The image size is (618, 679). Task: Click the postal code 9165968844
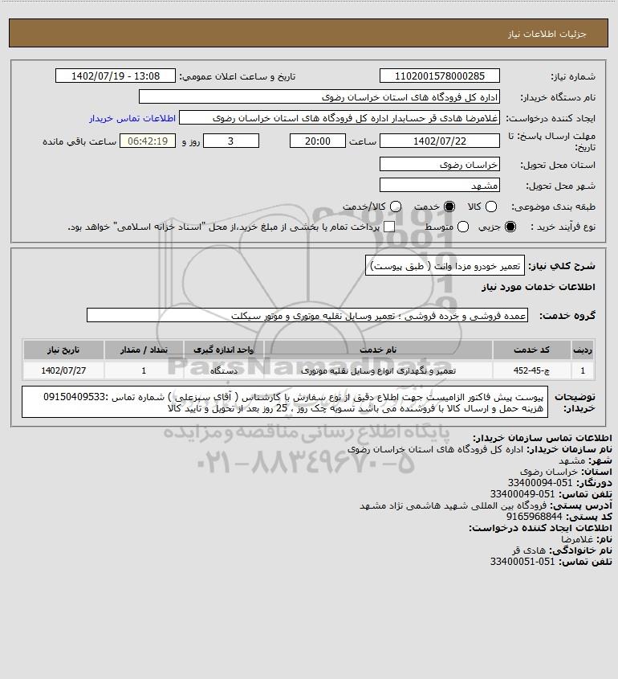tap(534, 516)
